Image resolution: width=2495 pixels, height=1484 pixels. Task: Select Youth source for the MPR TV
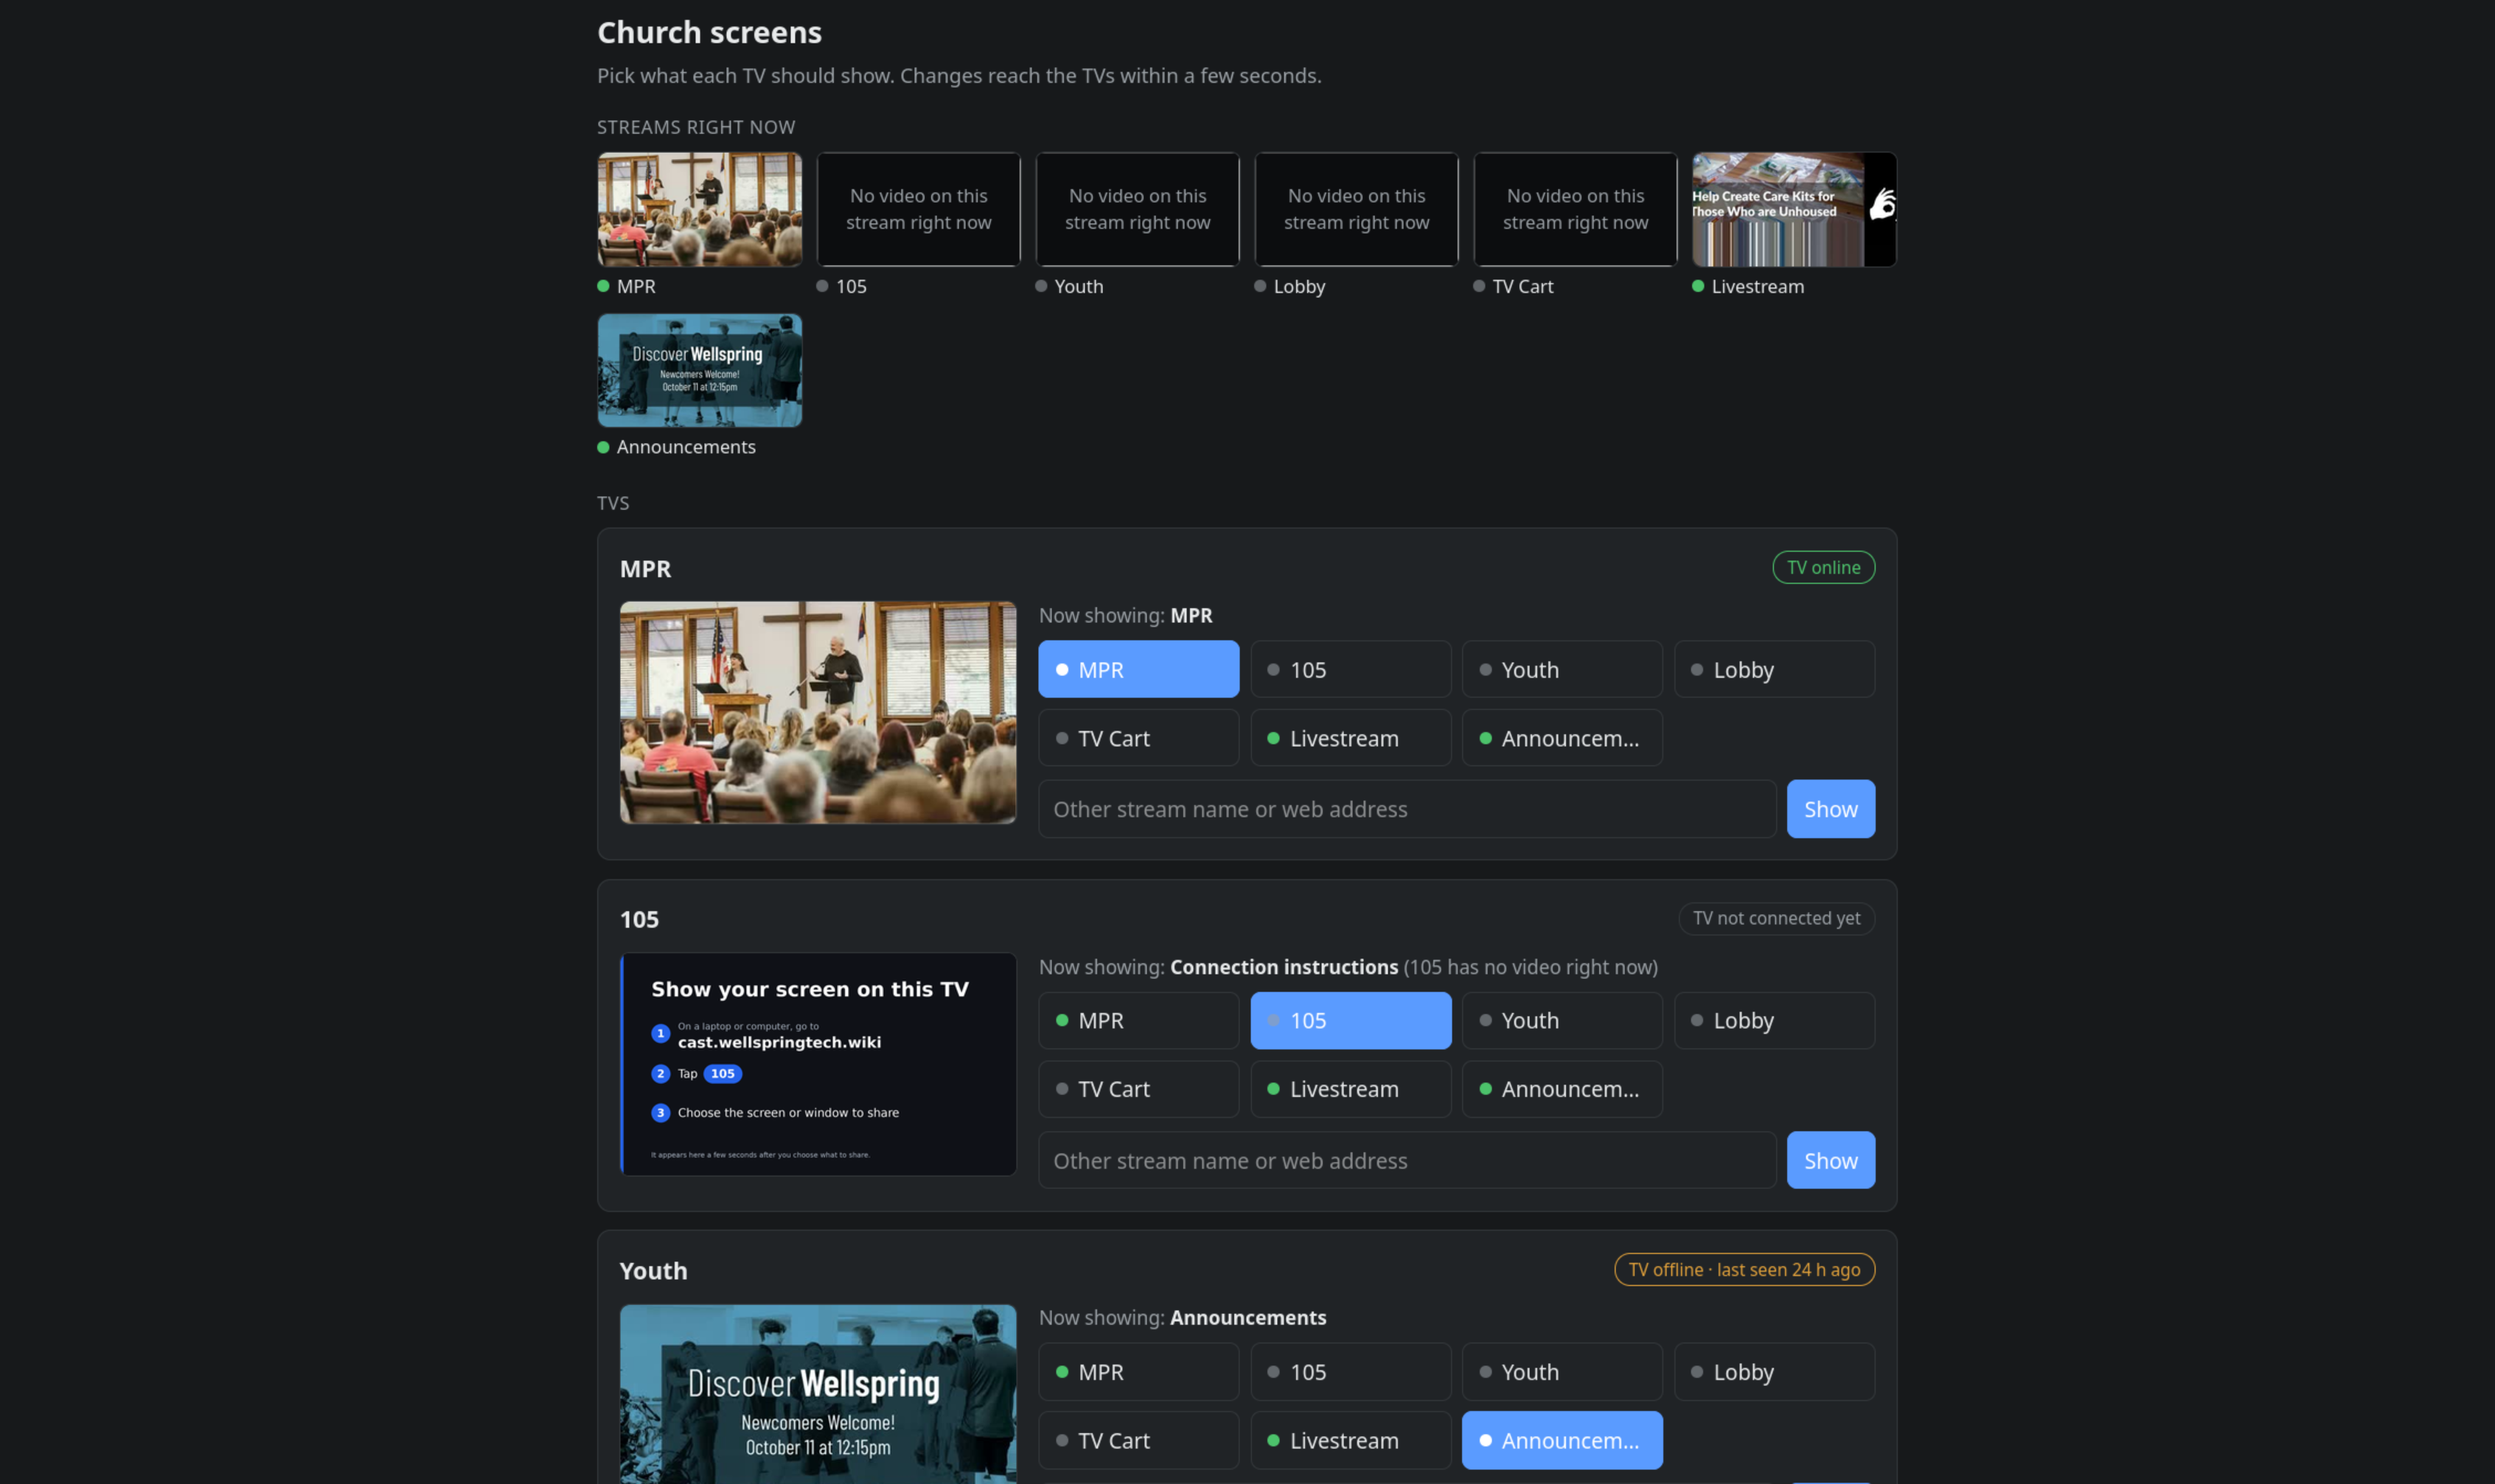pos(1562,669)
